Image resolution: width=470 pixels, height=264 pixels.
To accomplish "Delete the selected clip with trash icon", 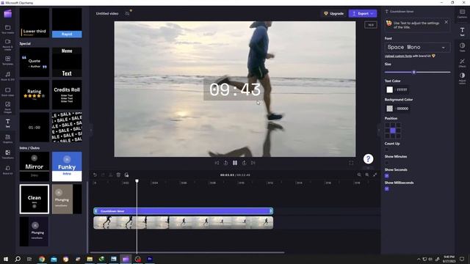I will [118, 175].
